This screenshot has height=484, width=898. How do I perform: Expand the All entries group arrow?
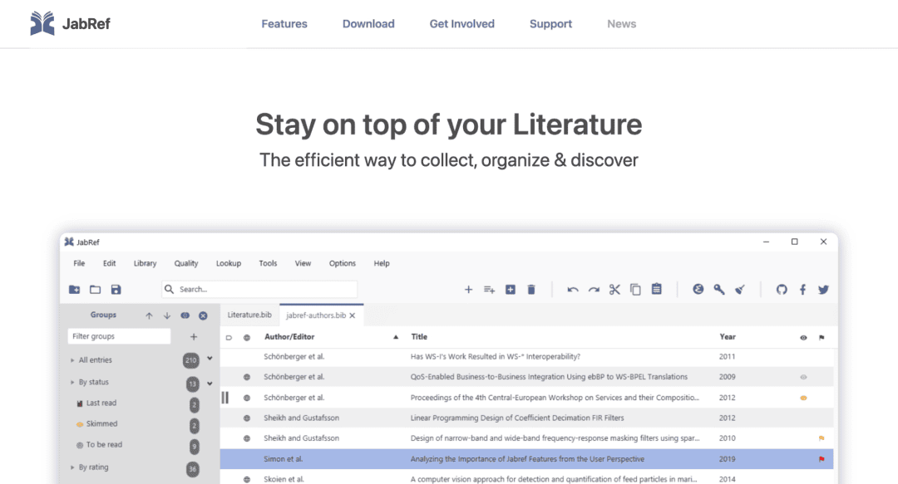72,360
